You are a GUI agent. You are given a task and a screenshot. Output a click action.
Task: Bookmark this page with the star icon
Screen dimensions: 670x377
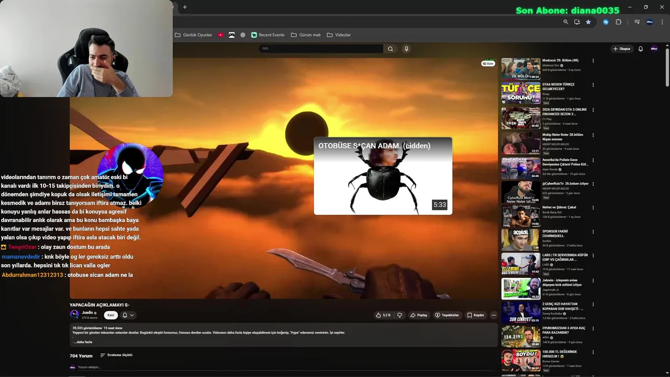588,22
